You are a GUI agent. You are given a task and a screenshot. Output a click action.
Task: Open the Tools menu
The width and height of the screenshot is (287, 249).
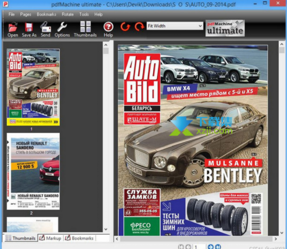click(x=84, y=14)
